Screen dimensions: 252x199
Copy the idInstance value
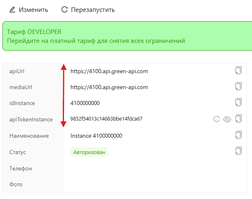click(x=239, y=102)
